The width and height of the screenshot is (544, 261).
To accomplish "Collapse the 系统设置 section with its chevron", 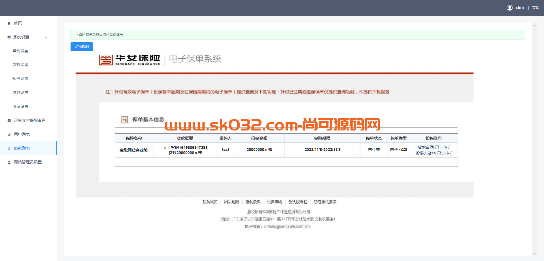I will coord(46,37).
